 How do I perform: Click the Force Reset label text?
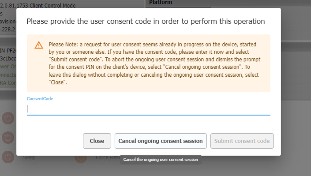pos(108,157)
